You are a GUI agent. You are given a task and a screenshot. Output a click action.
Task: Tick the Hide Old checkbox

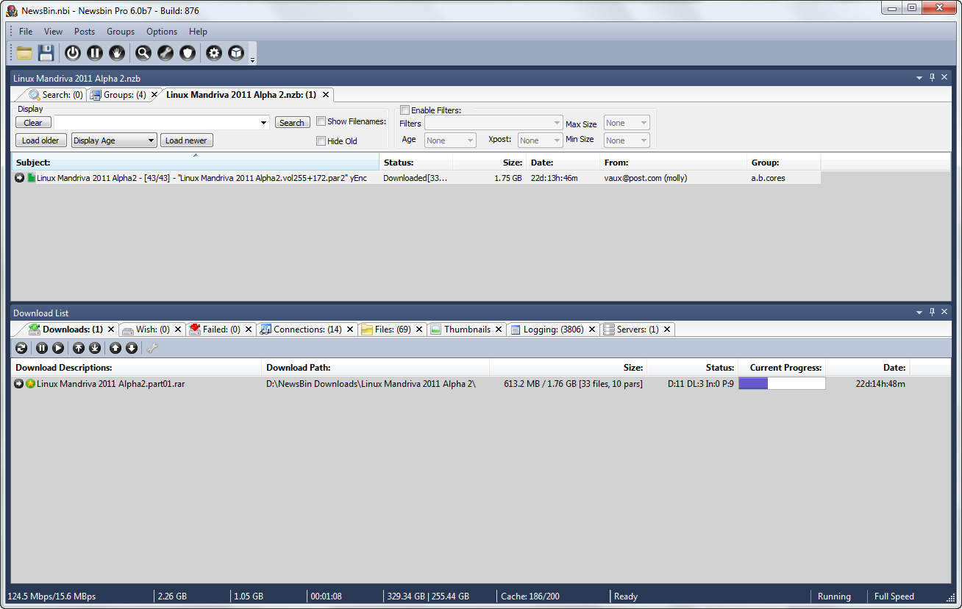tap(321, 140)
